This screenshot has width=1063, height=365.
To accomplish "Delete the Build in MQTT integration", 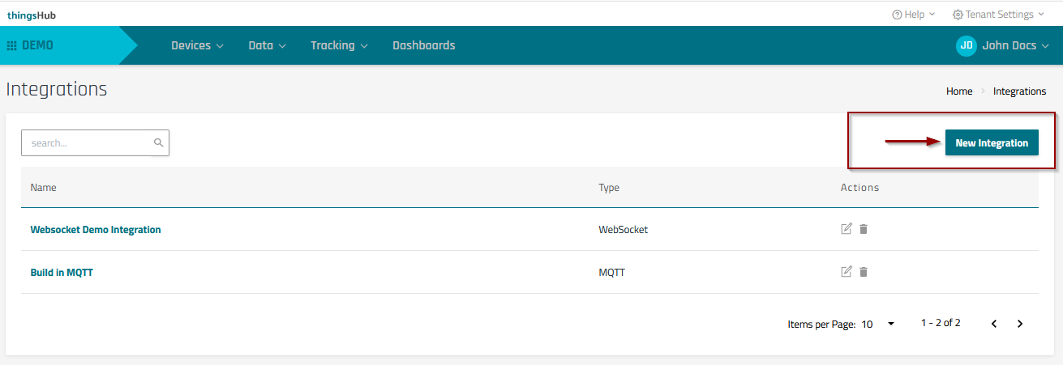I will (x=864, y=272).
